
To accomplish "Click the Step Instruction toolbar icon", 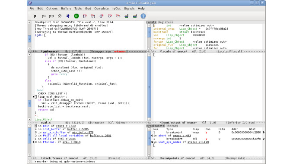I will tap(118, 16).
